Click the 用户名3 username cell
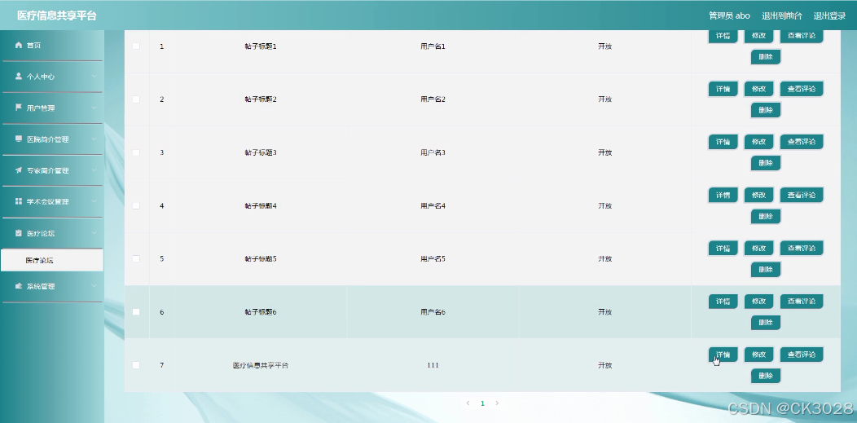 [433, 152]
